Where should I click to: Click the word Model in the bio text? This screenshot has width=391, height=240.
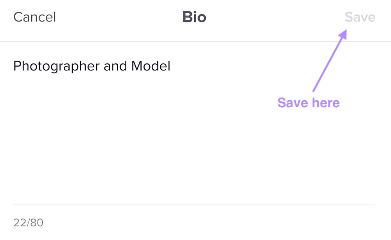point(151,66)
